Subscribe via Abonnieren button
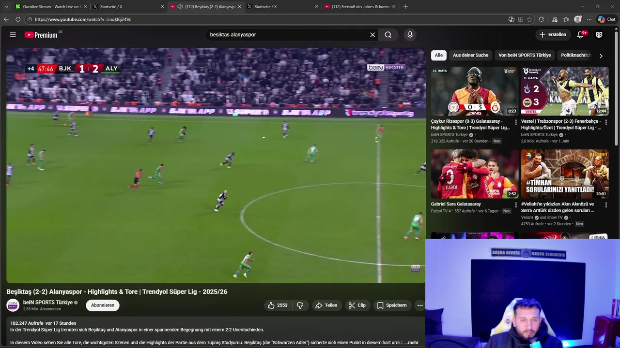The height and width of the screenshot is (348, 620). tap(103, 305)
